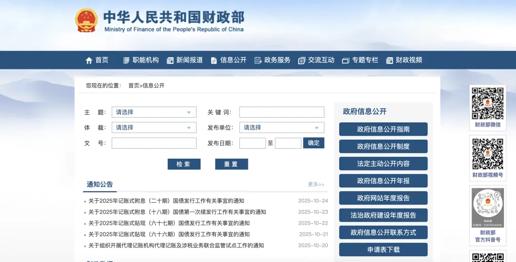Screen dimensions: 516x262
Task: Open notice on 记账式贴现(六十七期)国债
Action: tap(169, 223)
